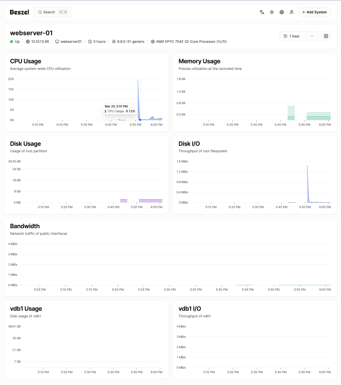Click the Beszel logo
Viewport: 341px width, 385px height.
point(19,12)
